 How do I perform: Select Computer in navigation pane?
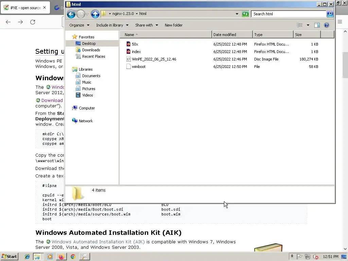tap(87, 108)
